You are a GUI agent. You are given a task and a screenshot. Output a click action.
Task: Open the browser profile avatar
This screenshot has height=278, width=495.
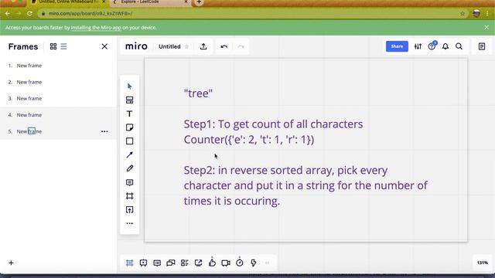[476, 14]
